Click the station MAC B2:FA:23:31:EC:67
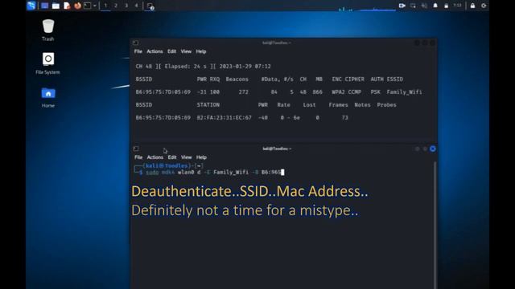This screenshot has width=515, height=289. click(x=224, y=118)
